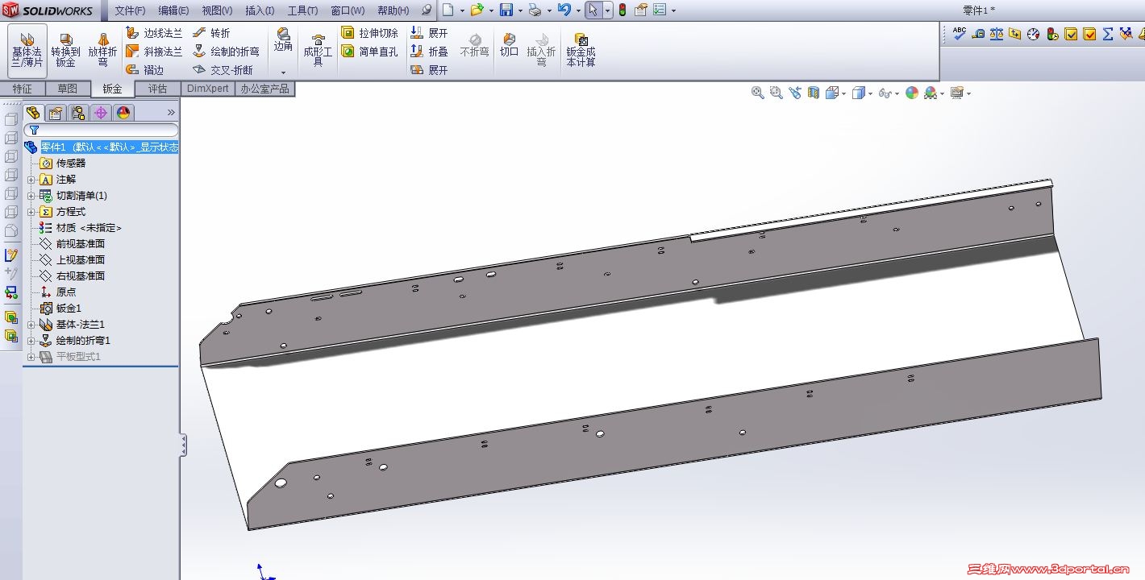Screen dimensions: 1145x580
Task: Click the 折叠 fold tool
Action: pyautogui.click(x=429, y=52)
